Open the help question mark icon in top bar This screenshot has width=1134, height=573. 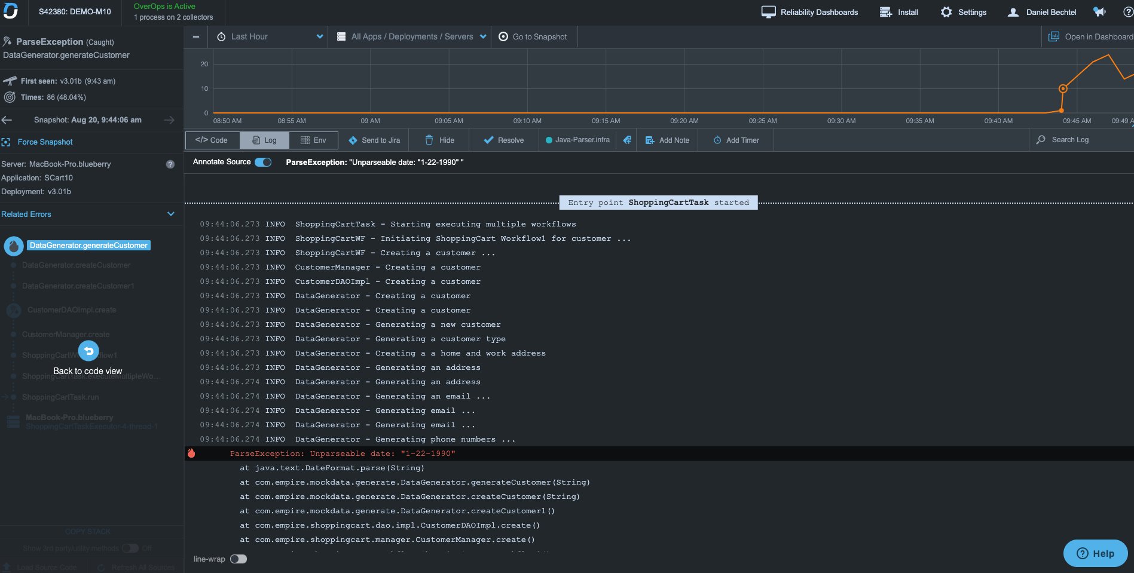[x=1127, y=12]
